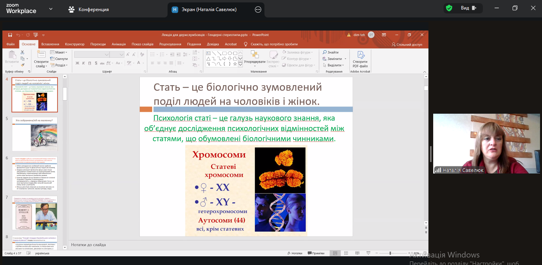542x265 pixels.
Task: Click the Share (Спільний доступ) button
Action: (407, 45)
